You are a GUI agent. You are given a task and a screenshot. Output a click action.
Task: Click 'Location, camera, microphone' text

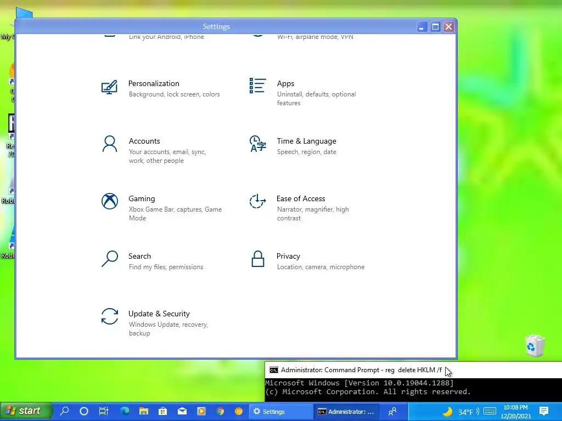(321, 267)
